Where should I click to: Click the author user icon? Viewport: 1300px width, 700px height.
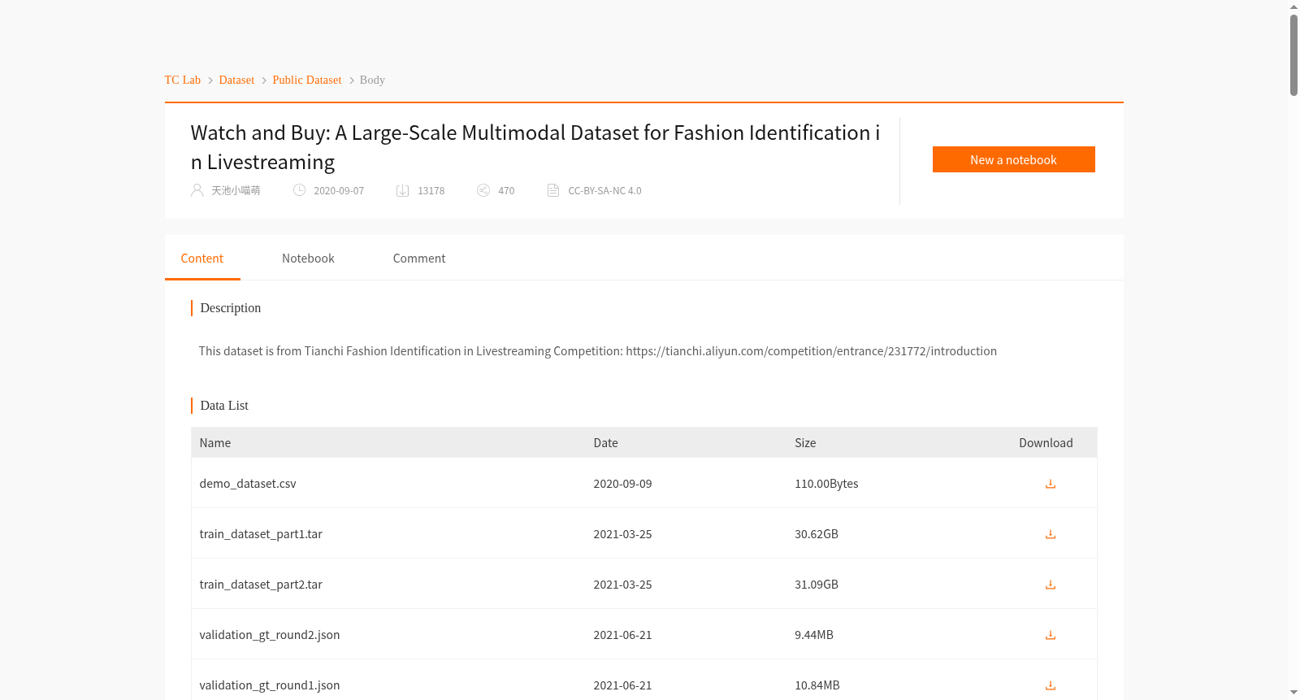tap(197, 190)
